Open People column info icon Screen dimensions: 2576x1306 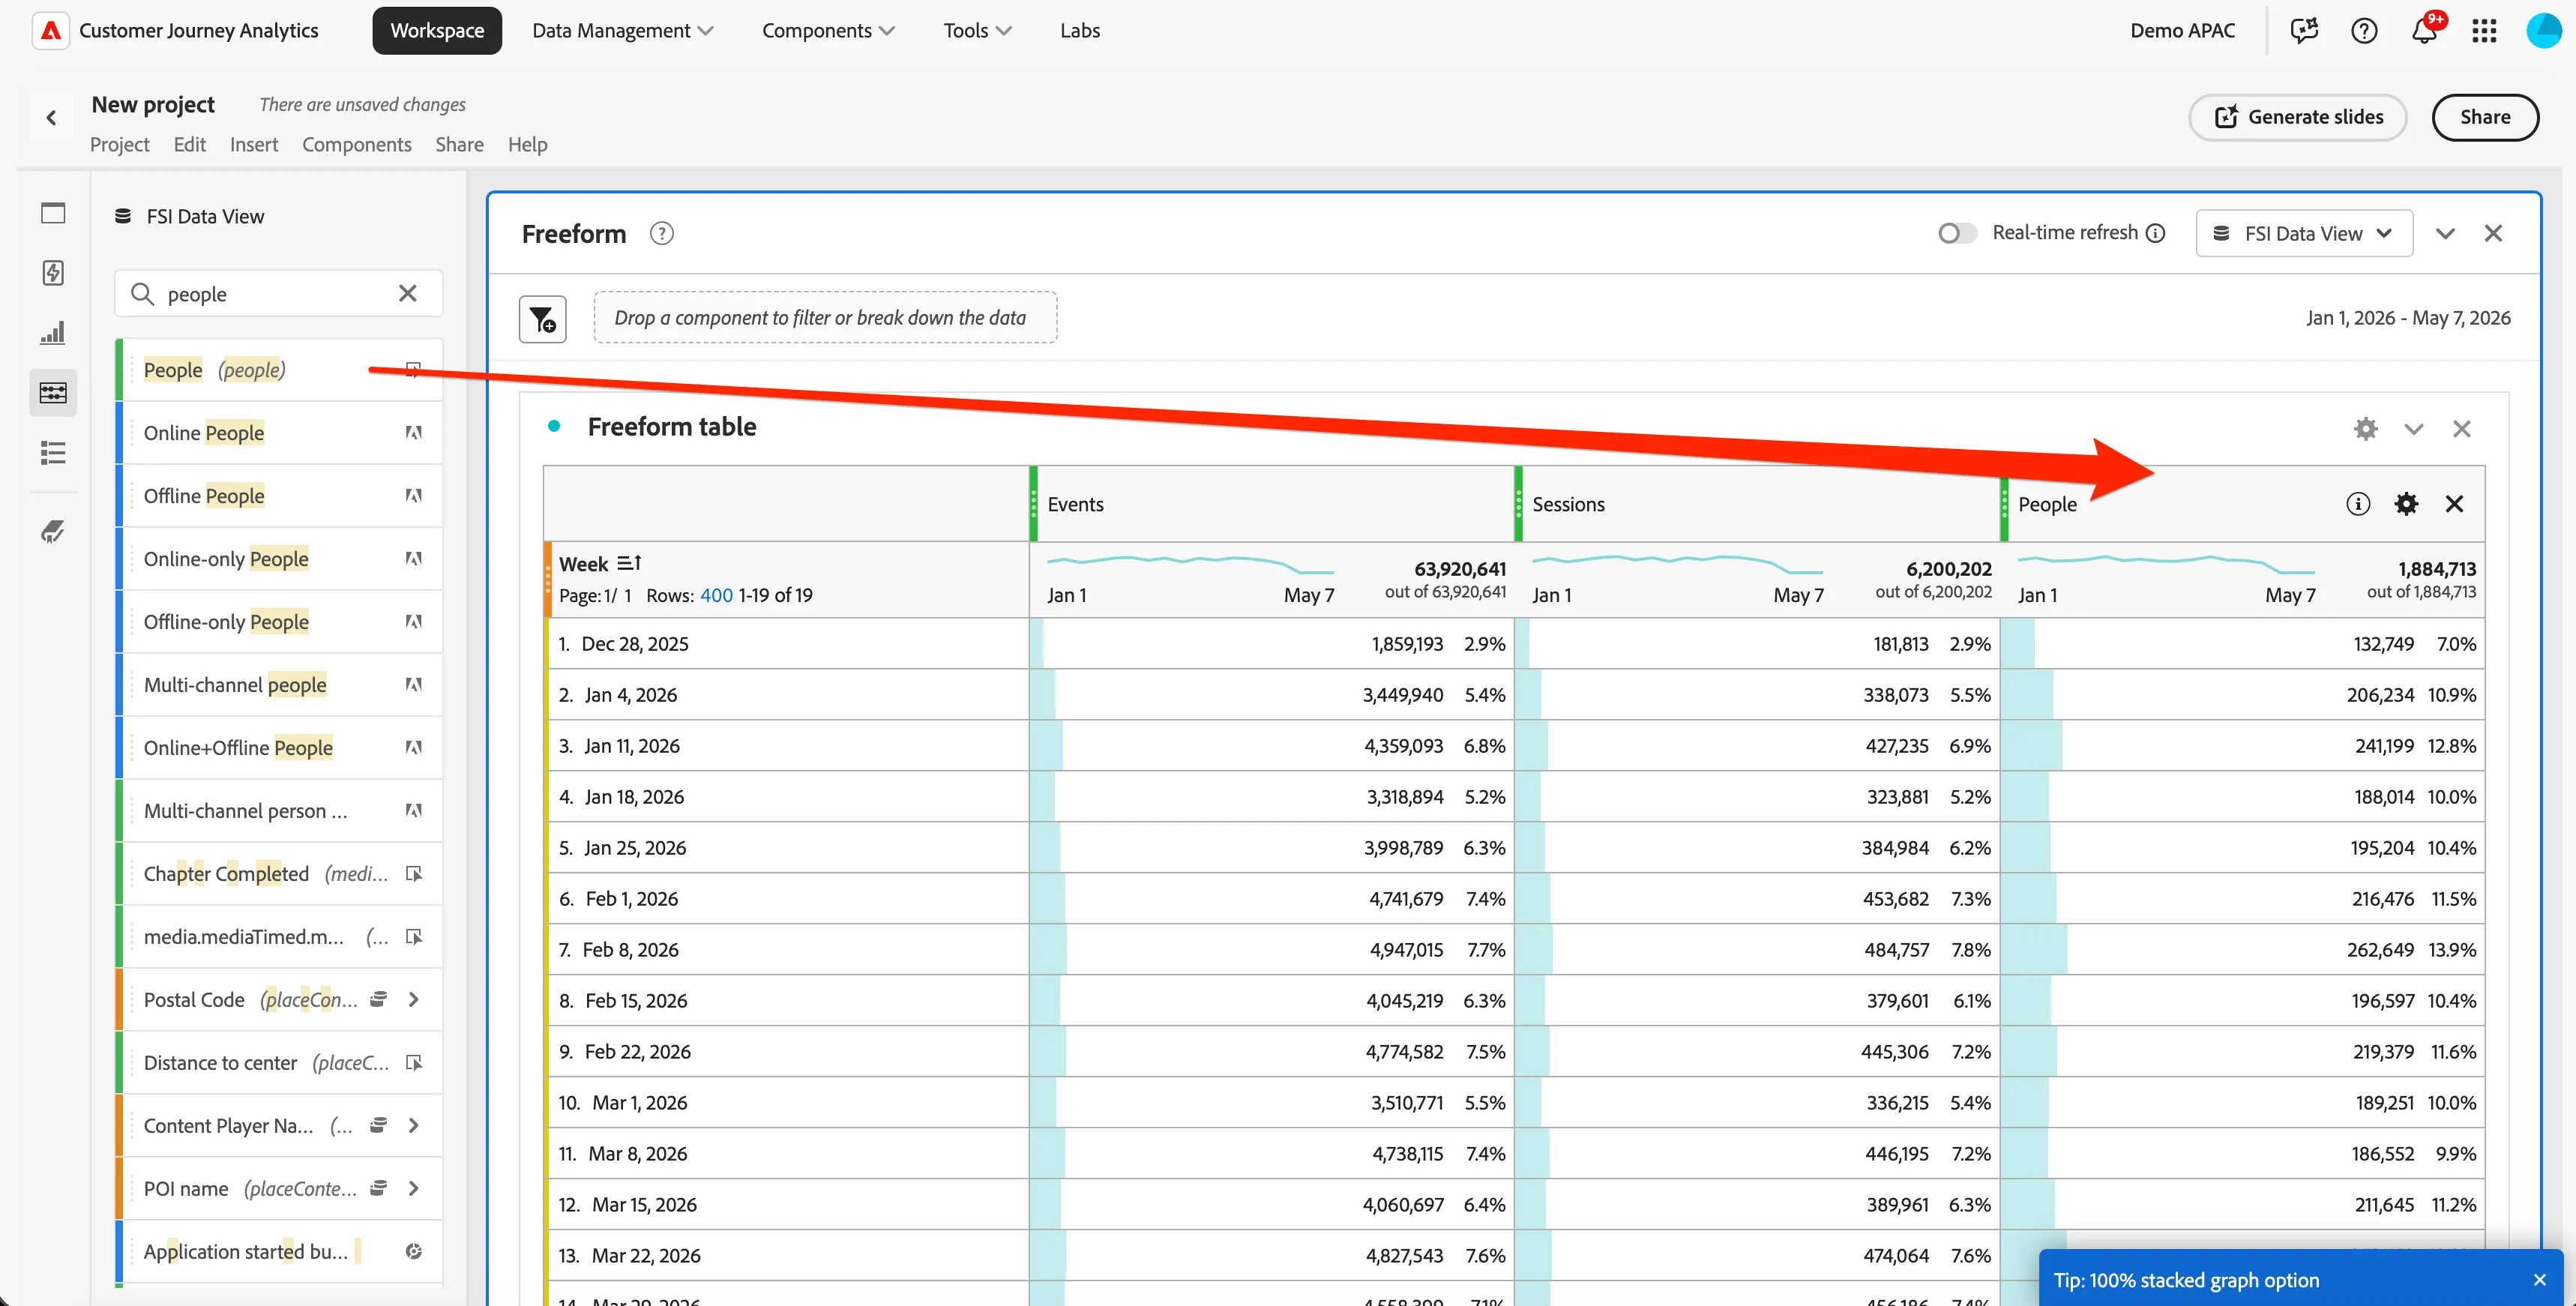2358,503
